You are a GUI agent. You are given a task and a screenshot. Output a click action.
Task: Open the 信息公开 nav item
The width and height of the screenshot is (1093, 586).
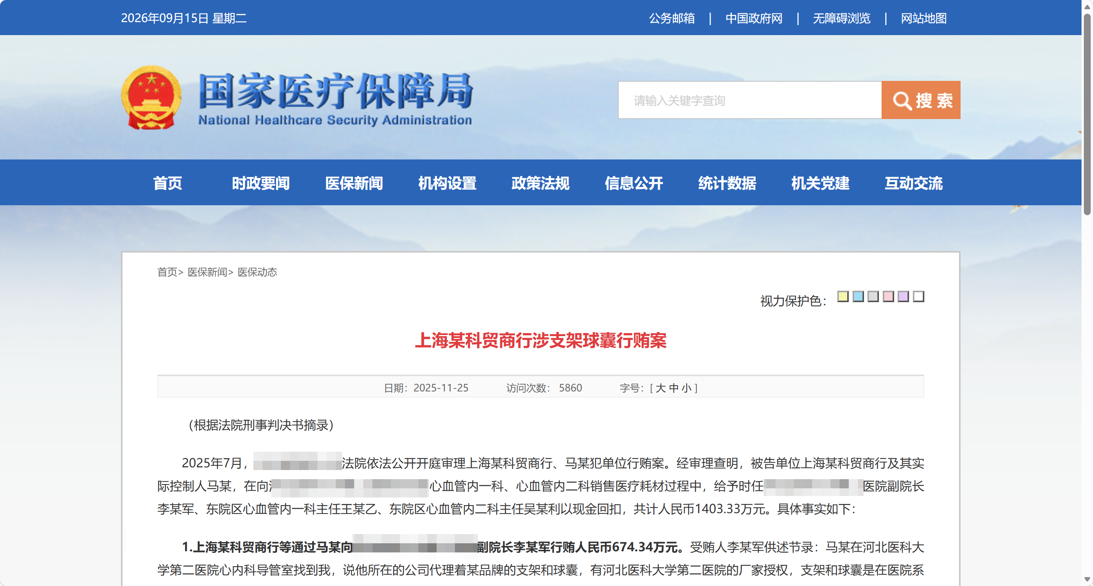[x=634, y=183]
